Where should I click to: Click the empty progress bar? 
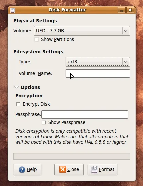point(72,156)
